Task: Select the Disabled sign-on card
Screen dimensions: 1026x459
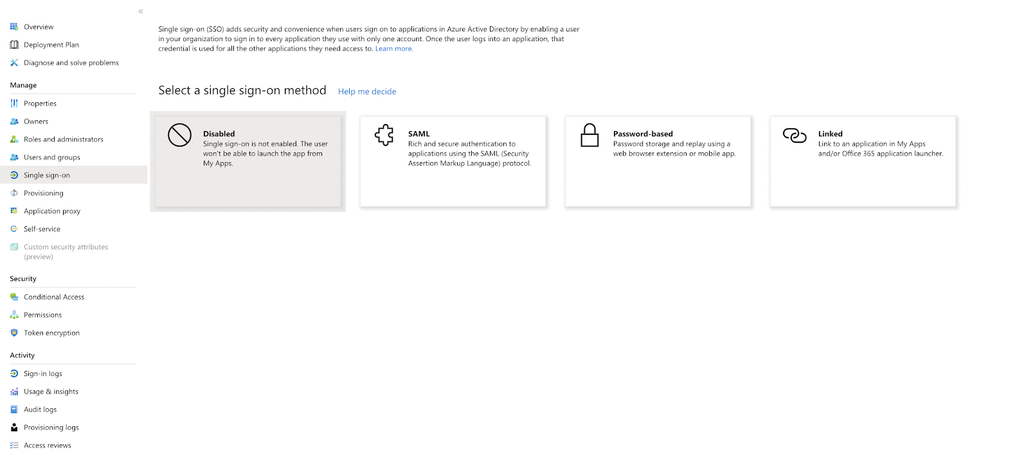Action: (248, 161)
